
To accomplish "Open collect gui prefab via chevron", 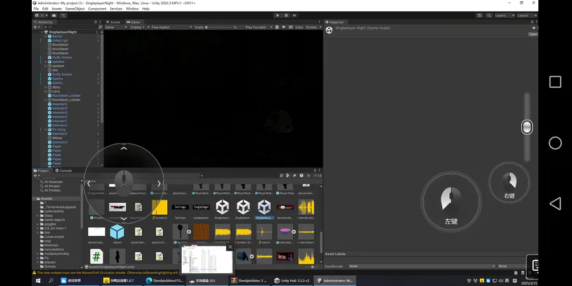I will coord(98,41).
